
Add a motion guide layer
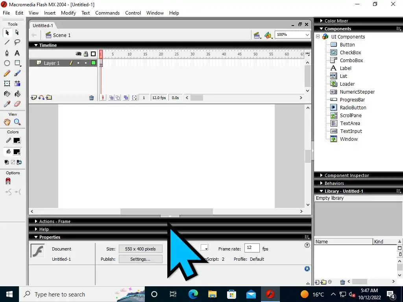41,98
